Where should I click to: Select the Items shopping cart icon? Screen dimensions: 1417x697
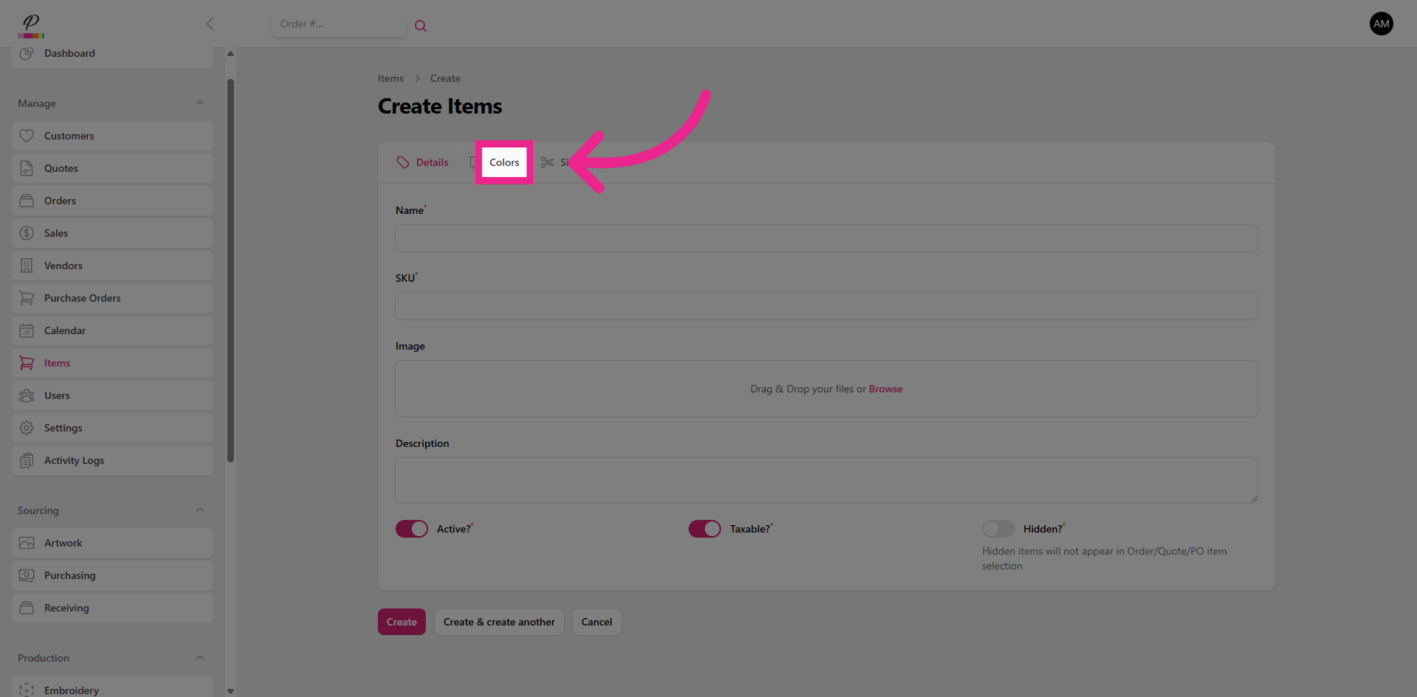[x=27, y=363]
